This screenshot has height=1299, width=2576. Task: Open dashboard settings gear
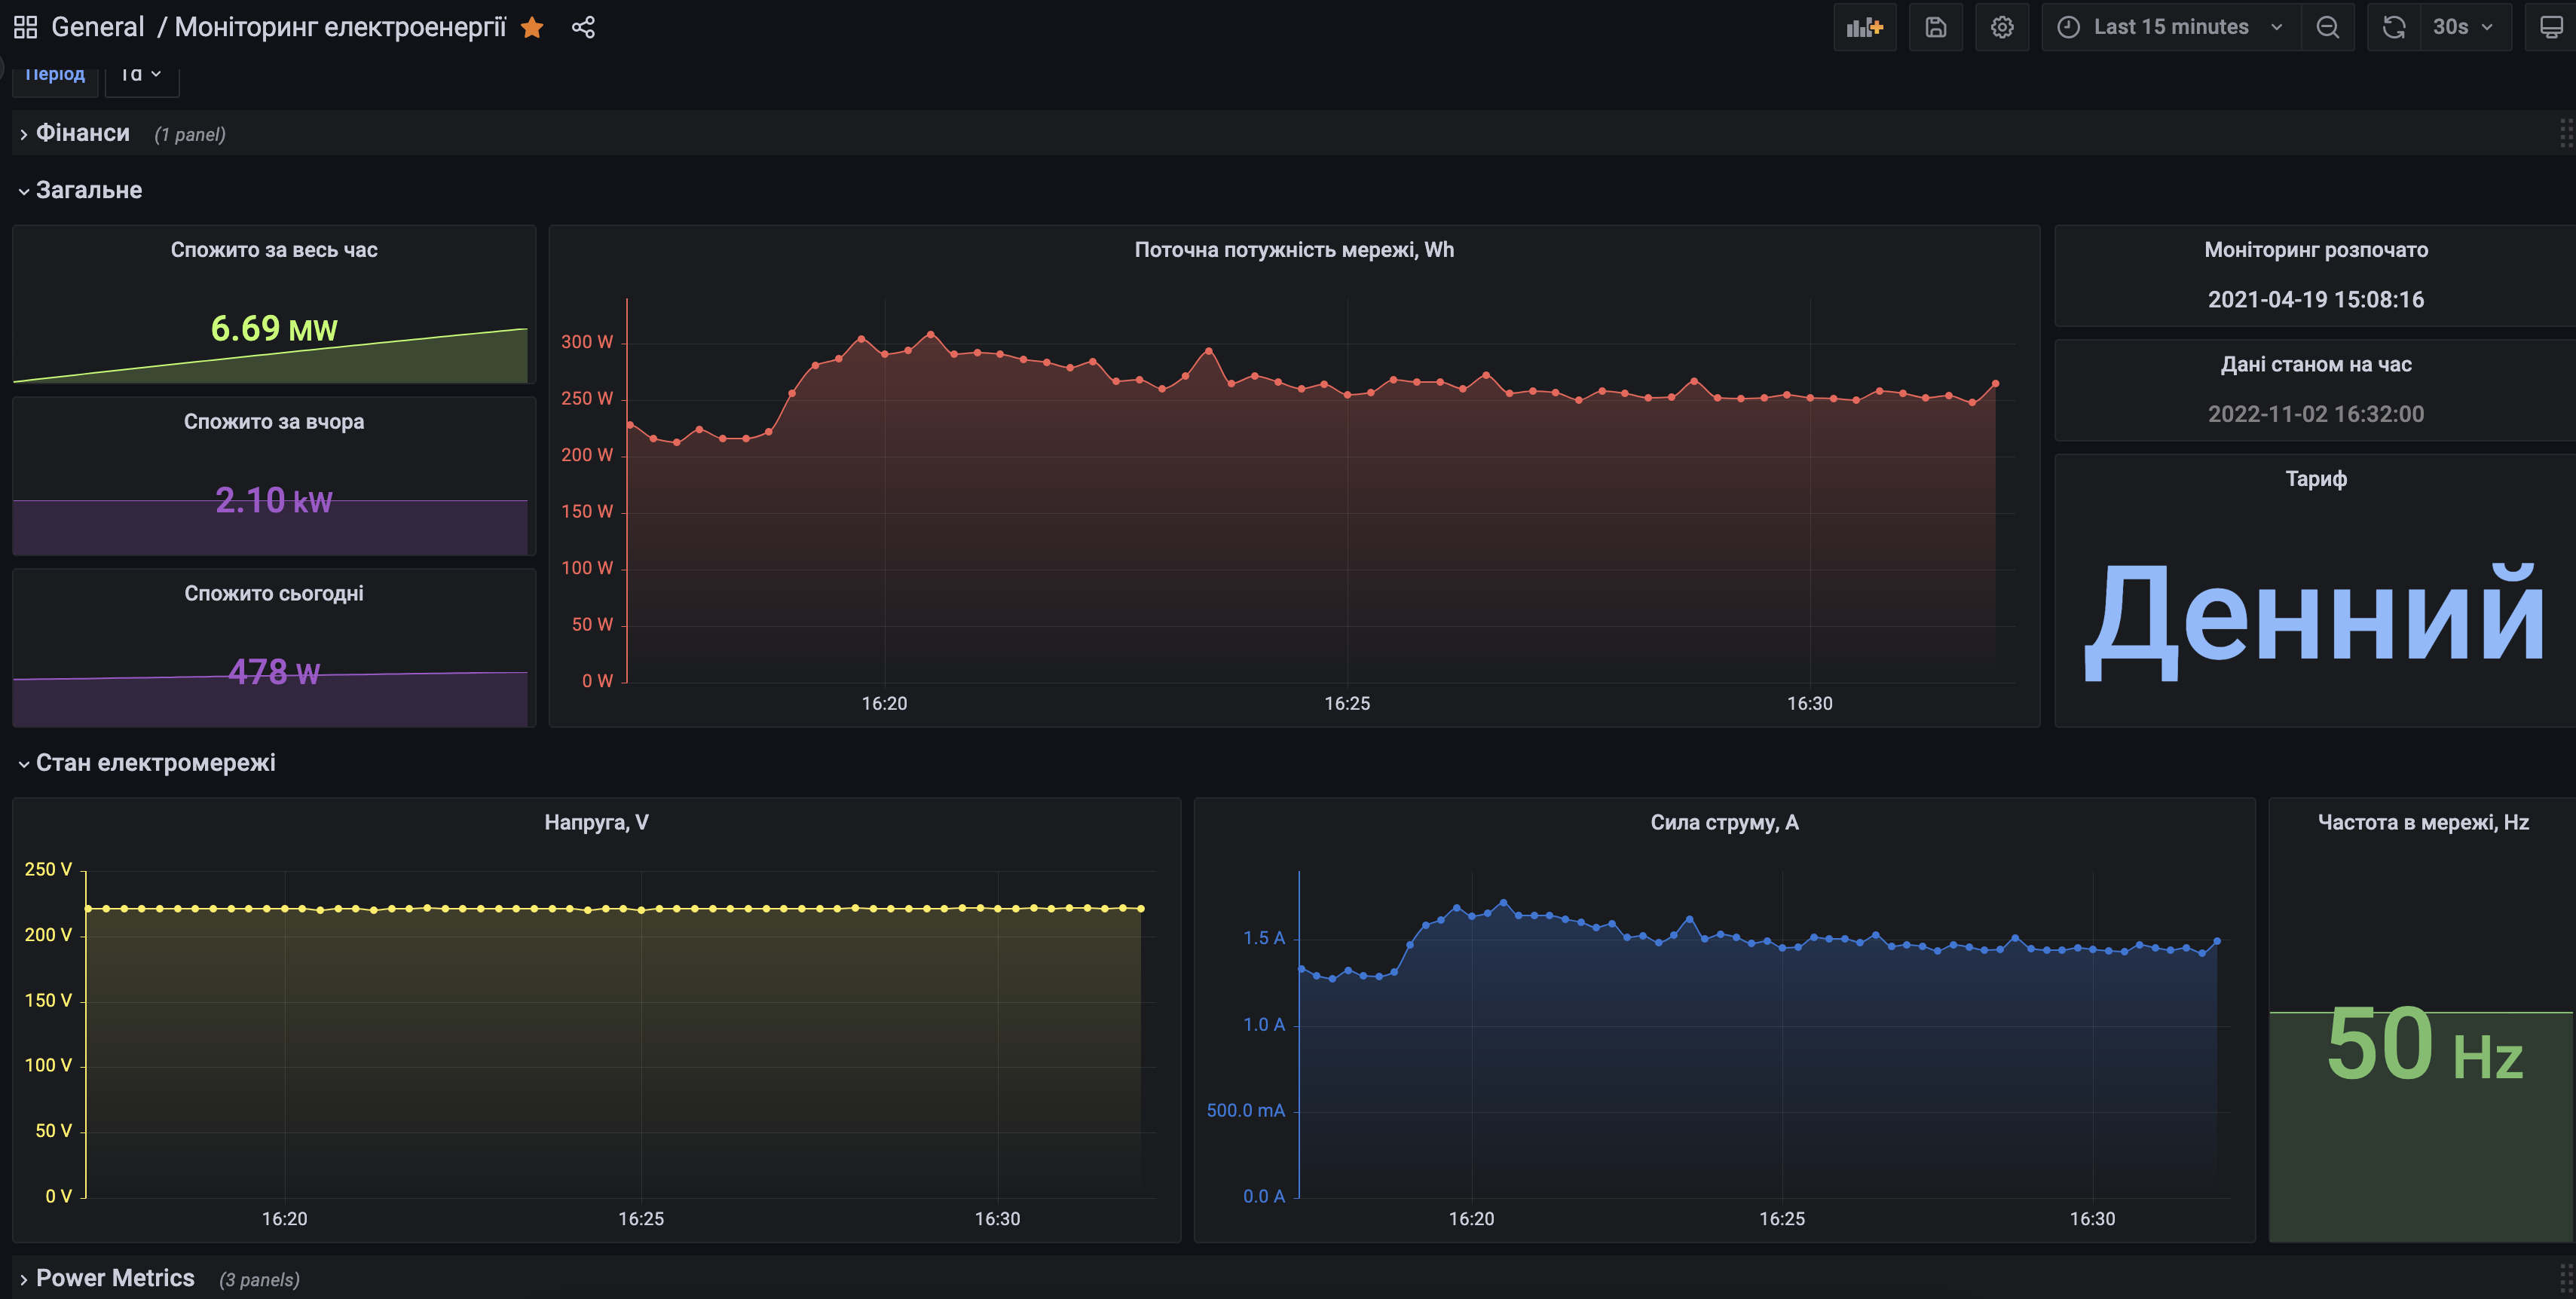(x=2001, y=27)
